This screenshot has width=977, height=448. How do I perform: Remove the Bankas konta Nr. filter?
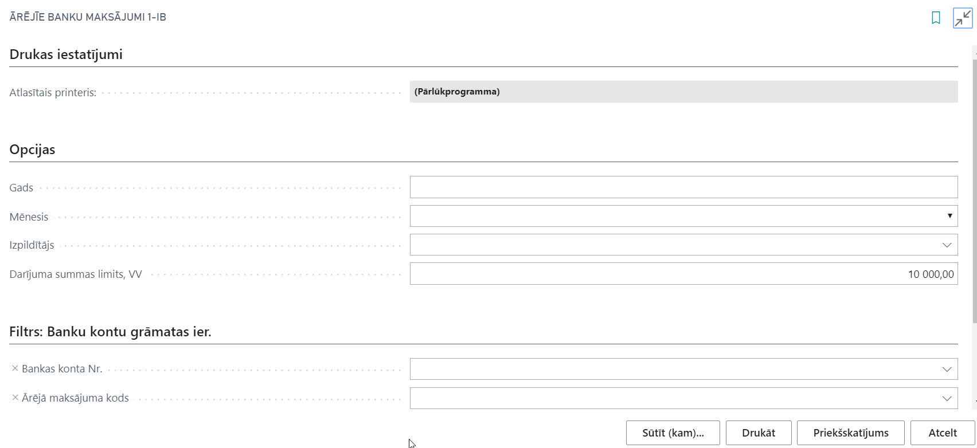[15, 369]
